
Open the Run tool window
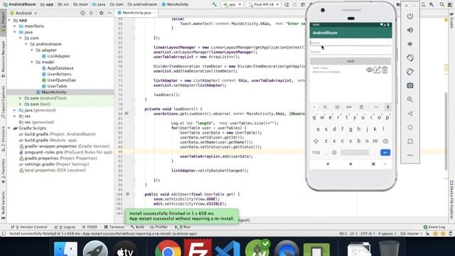pos(182,227)
